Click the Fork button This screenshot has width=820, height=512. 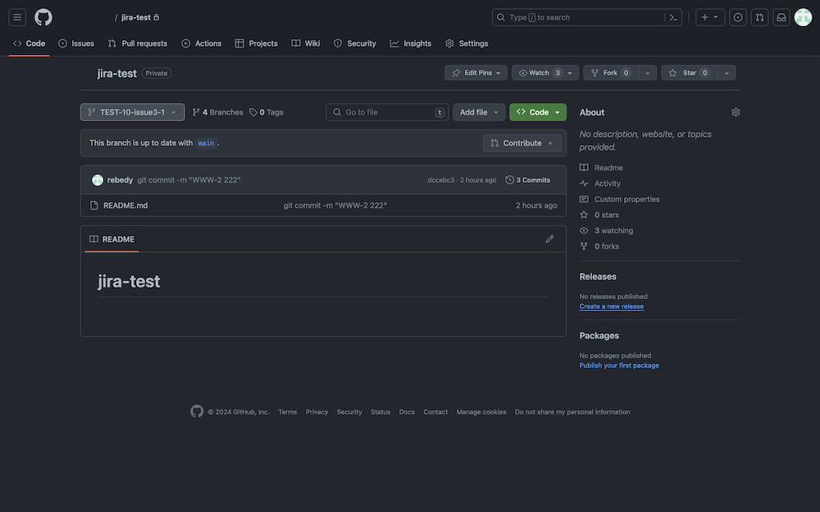tap(611, 73)
